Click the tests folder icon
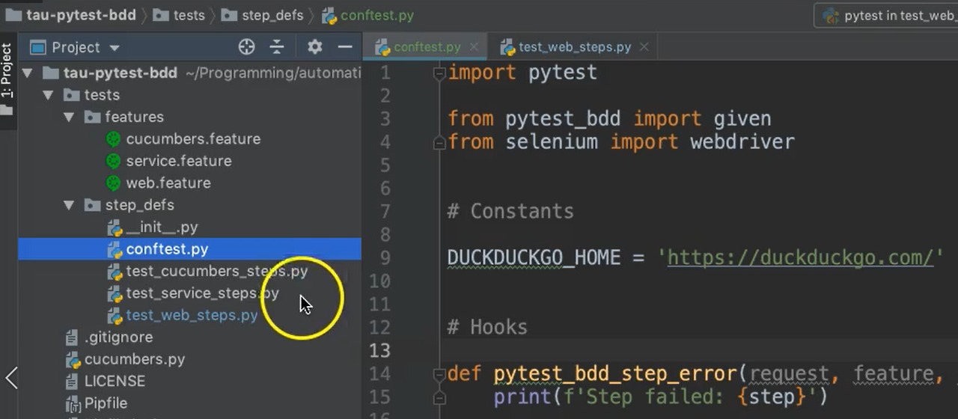The width and height of the screenshot is (958, 419). pyautogui.click(x=72, y=95)
